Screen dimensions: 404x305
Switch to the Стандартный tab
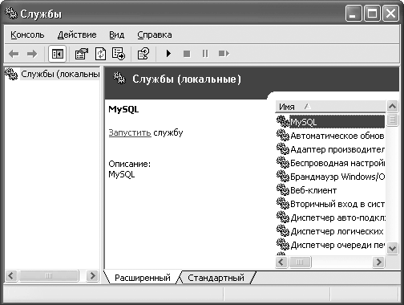pos(216,278)
